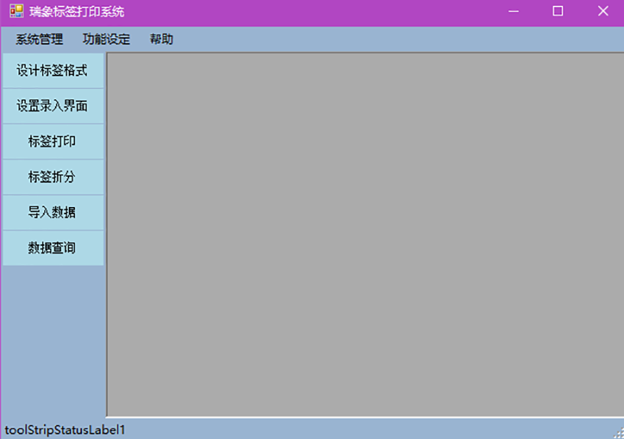Click the resize grip in status bar corner

point(617,432)
